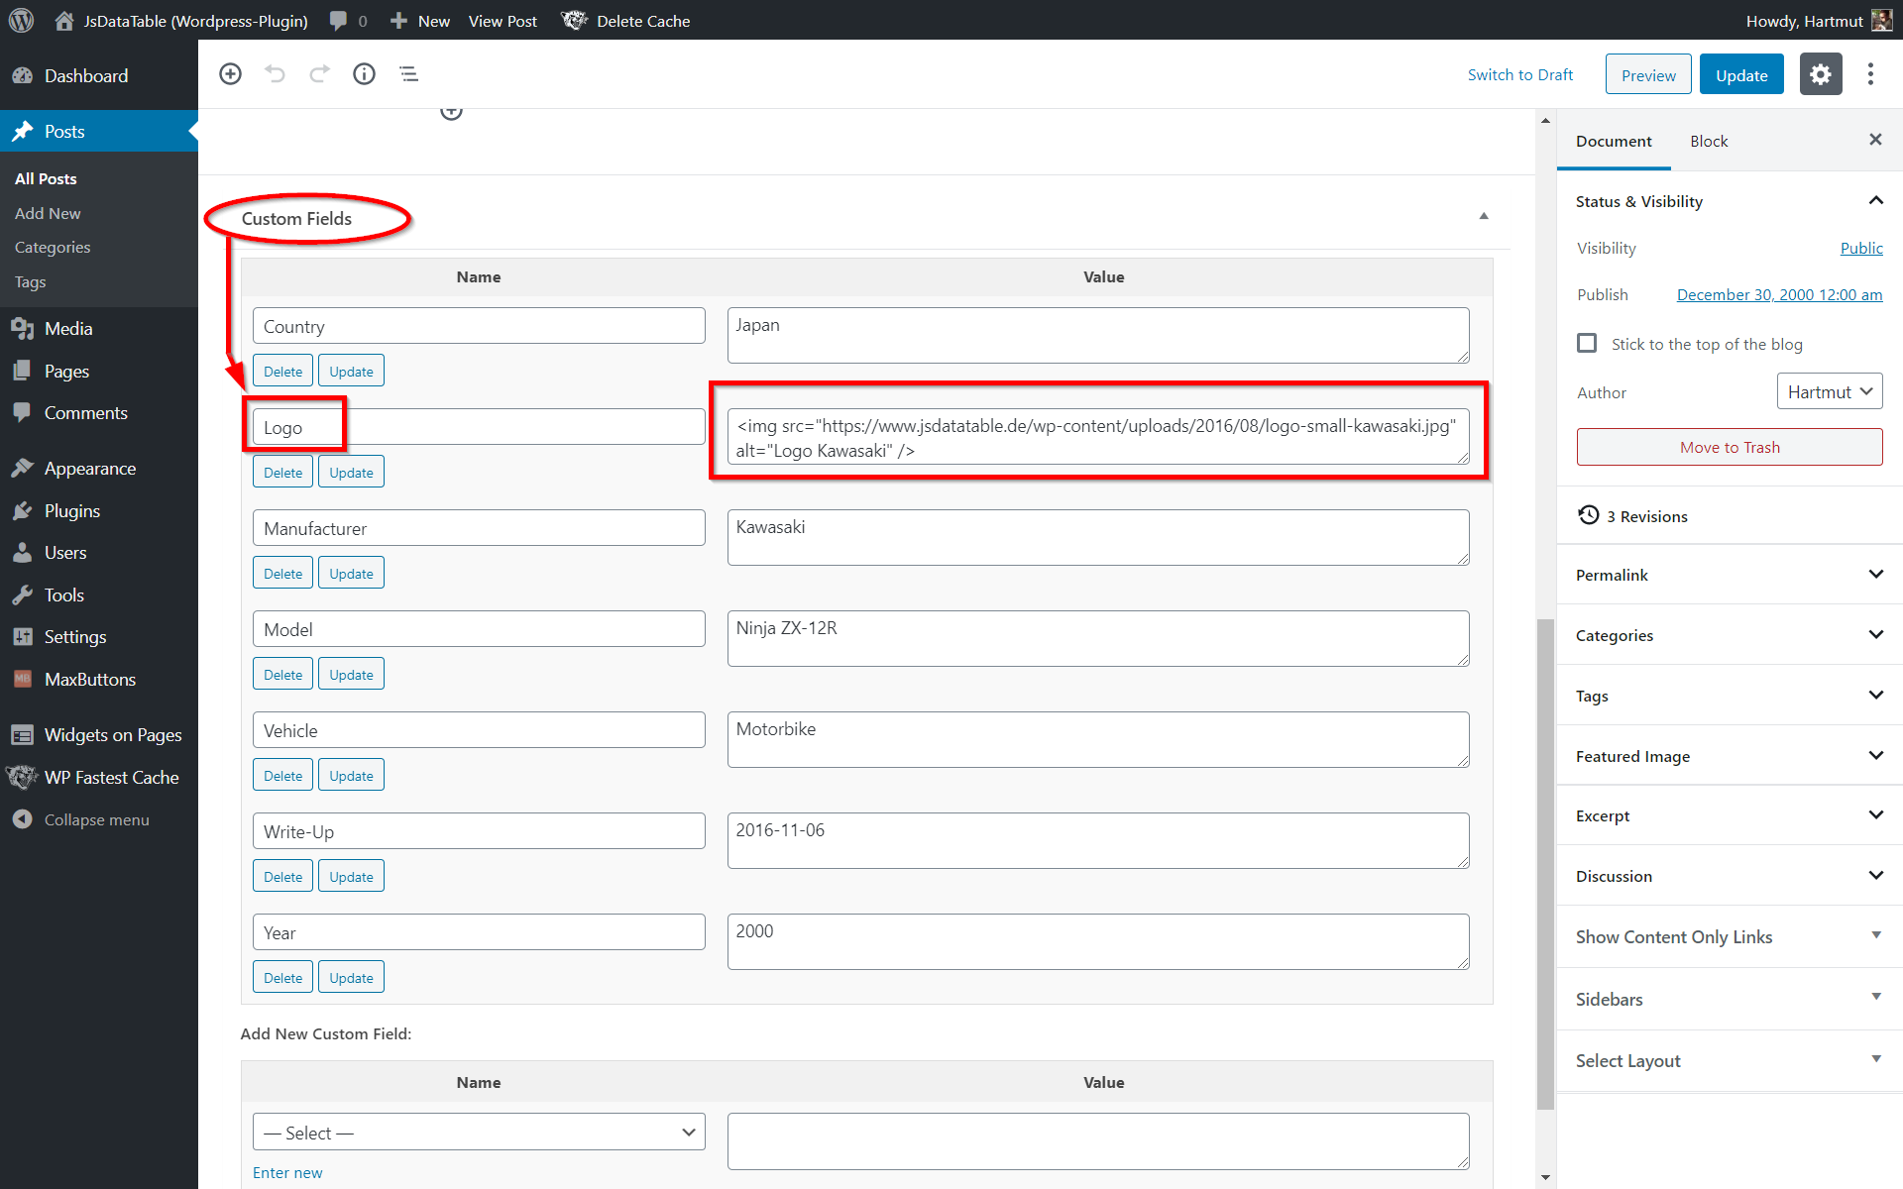
Task: Open Categories submenu item under Posts
Action: pyautogui.click(x=53, y=248)
